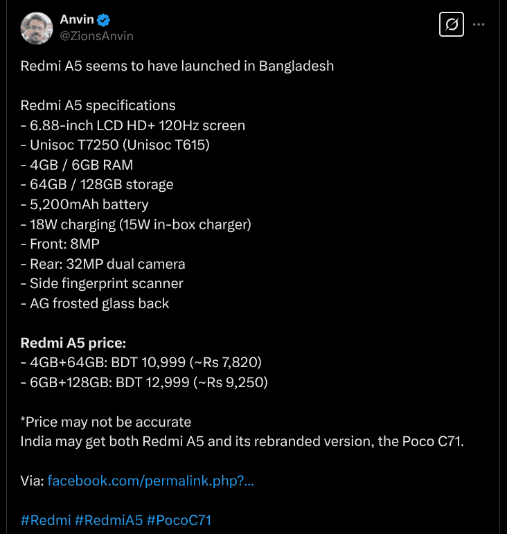The width and height of the screenshot is (507, 534).
Task: Click the 'launched in Bangladesh' opening line
Action: (x=177, y=66)
